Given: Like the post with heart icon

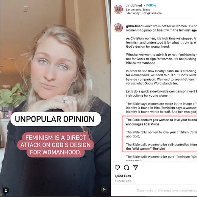Looking at the screenshot, I should pyautogui.click(x=117, y=167).
